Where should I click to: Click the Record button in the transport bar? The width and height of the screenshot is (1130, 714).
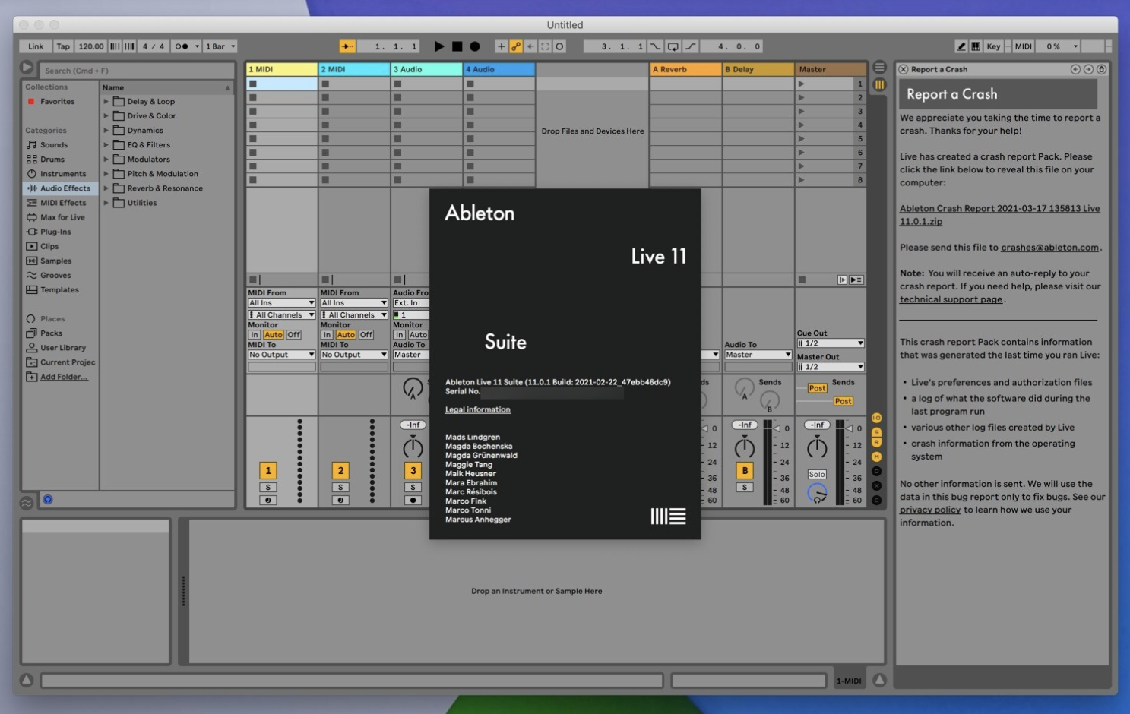(x=474, y=46)
